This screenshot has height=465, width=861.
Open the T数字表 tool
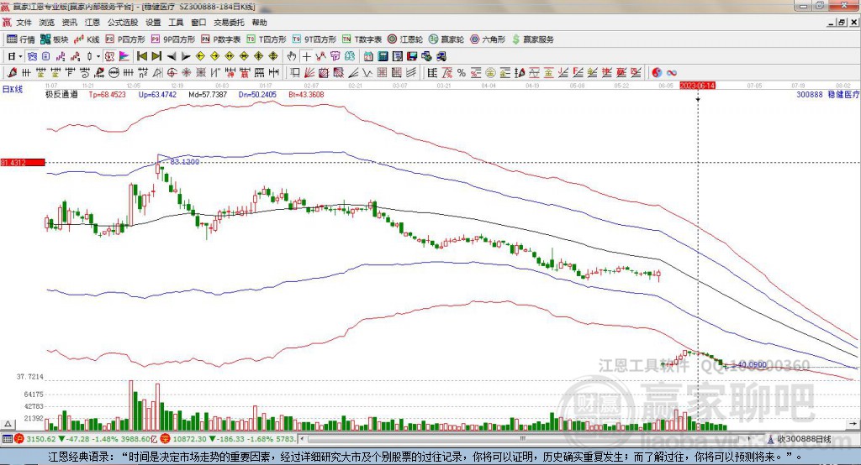362,39
